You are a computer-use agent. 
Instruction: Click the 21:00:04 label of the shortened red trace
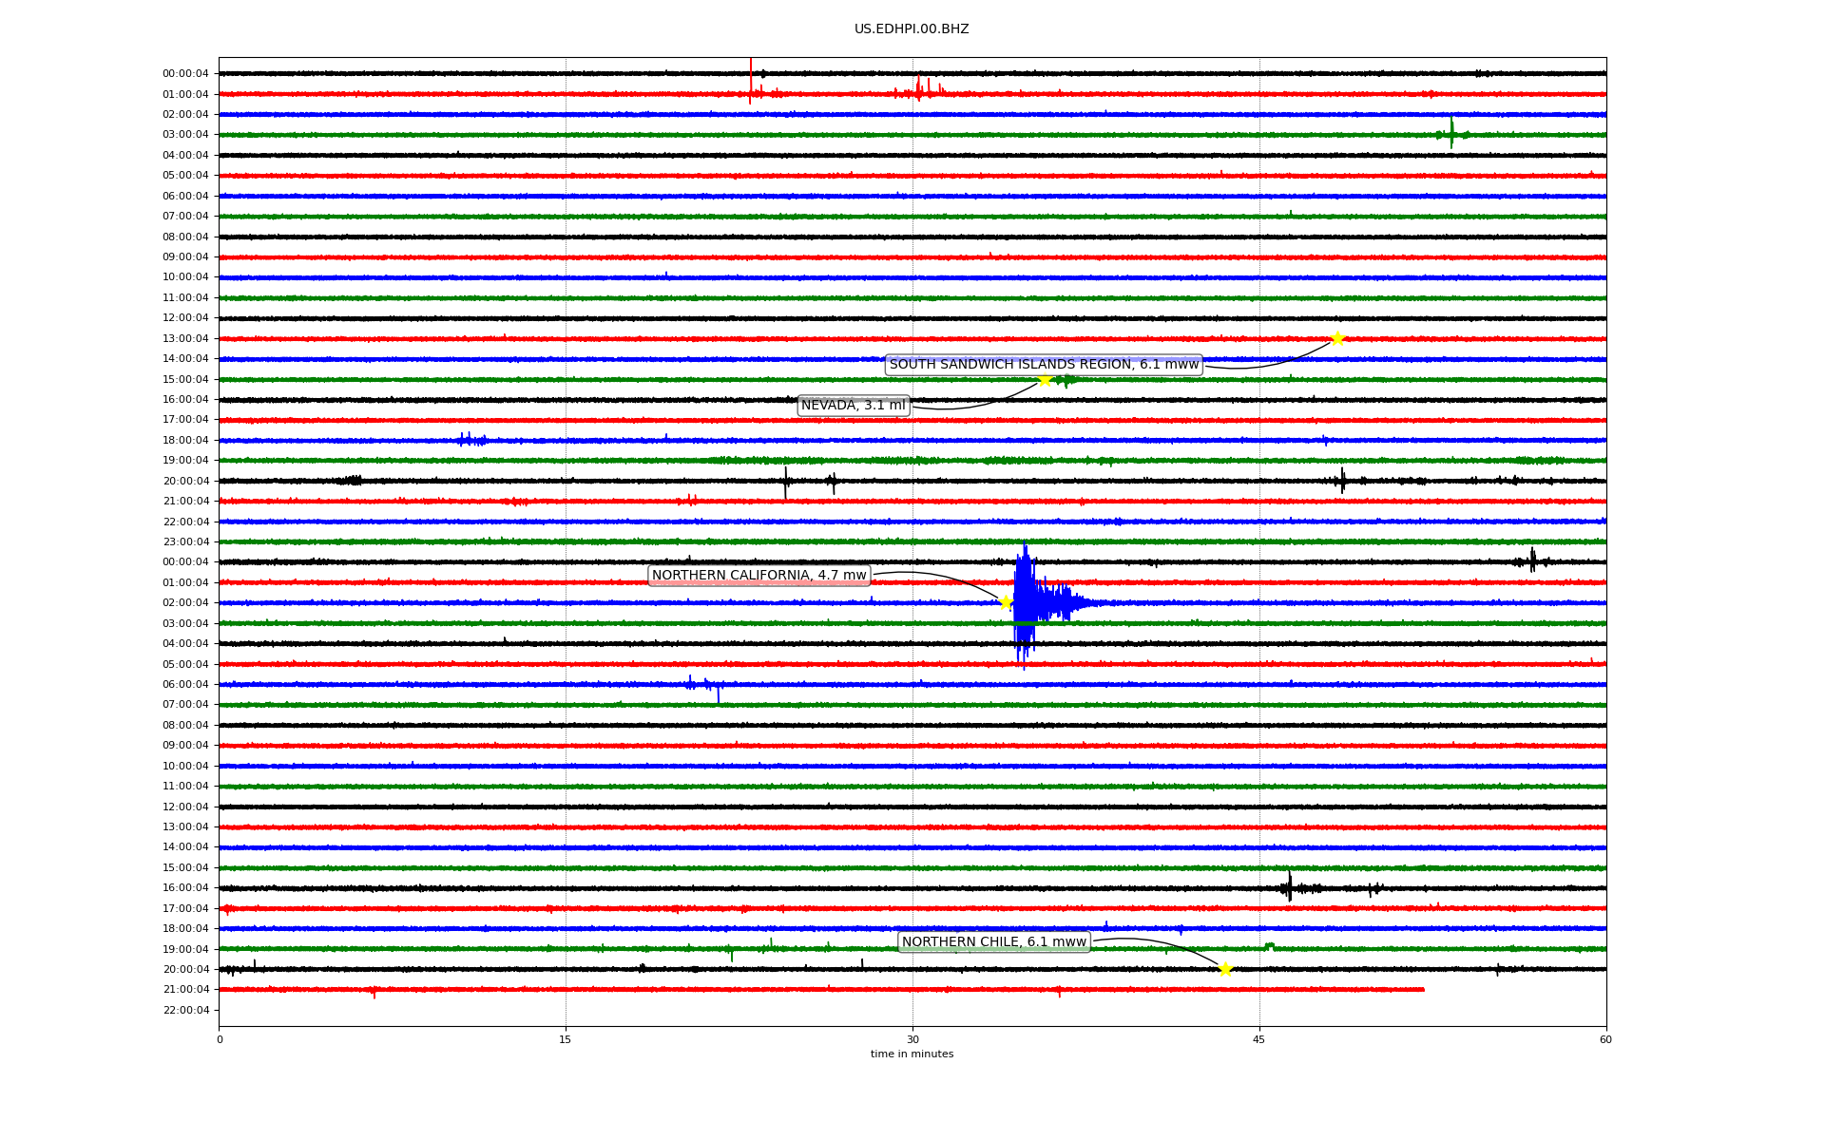(185, 990)
